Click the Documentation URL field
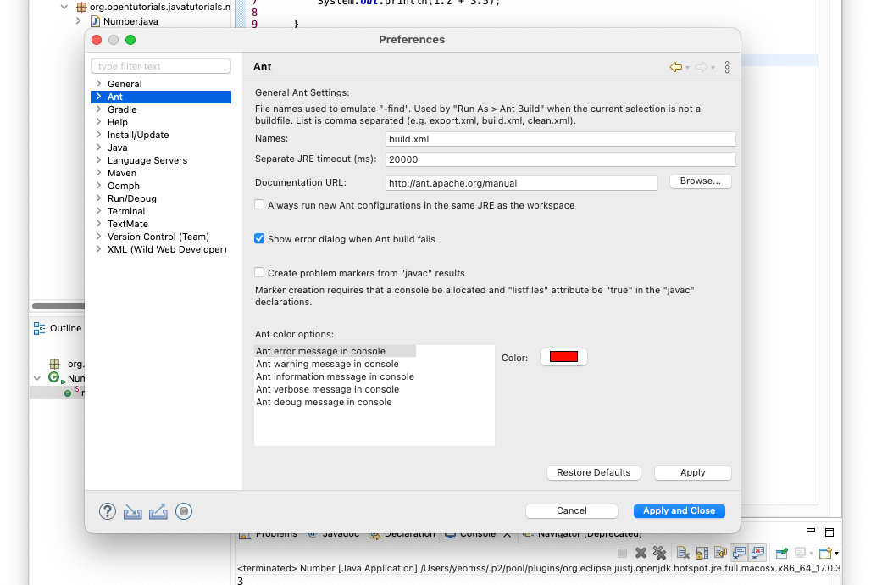The height and width of the screenshot is (585, 871). point(522,183)
